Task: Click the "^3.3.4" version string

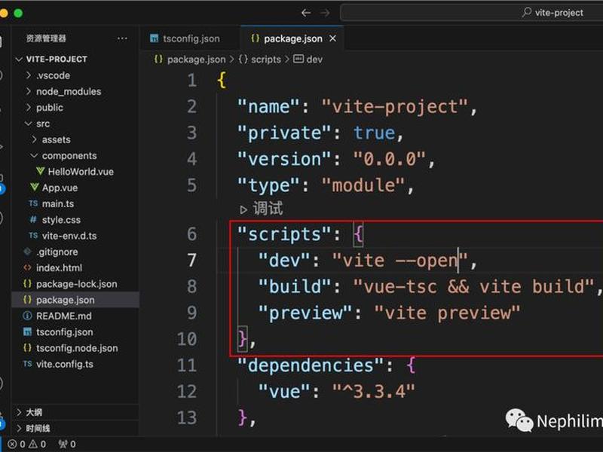Action: click(373, 392)
